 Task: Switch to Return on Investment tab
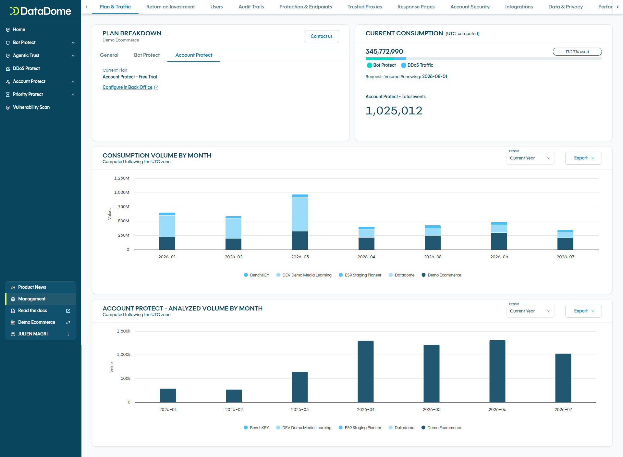[170, 7]
